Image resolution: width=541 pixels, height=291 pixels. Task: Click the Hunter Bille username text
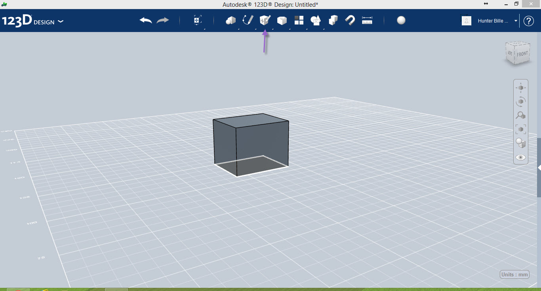click(493, 21)
